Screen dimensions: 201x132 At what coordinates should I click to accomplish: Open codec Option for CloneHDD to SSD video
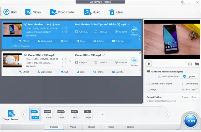(134, 62)
